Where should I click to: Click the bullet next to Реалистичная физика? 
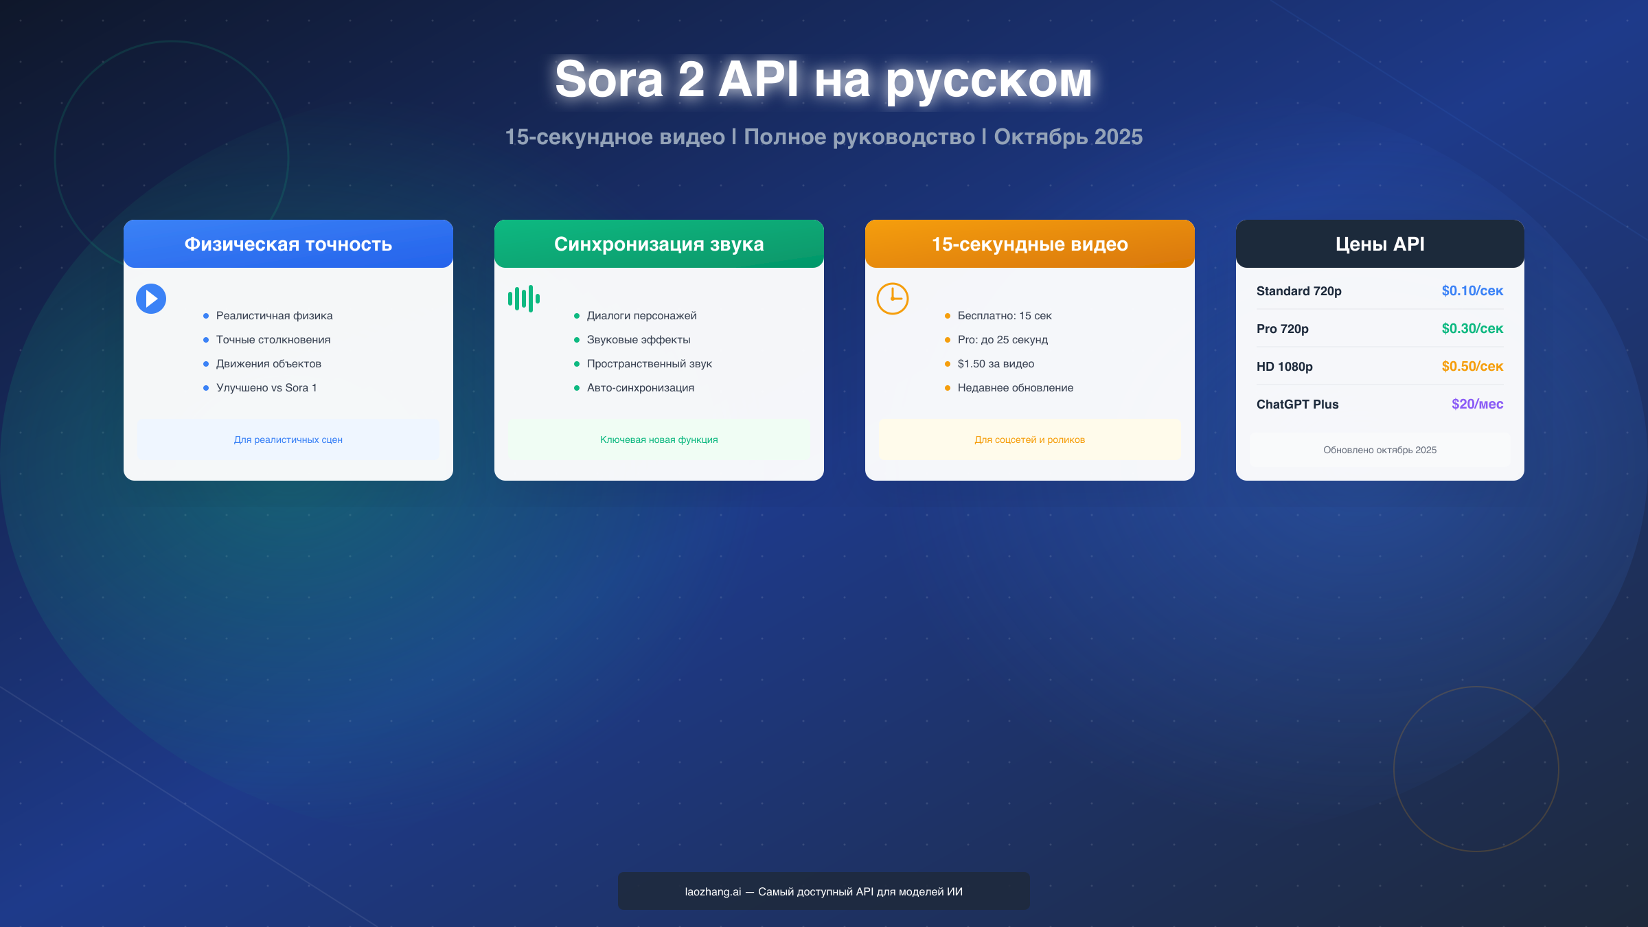206,316
